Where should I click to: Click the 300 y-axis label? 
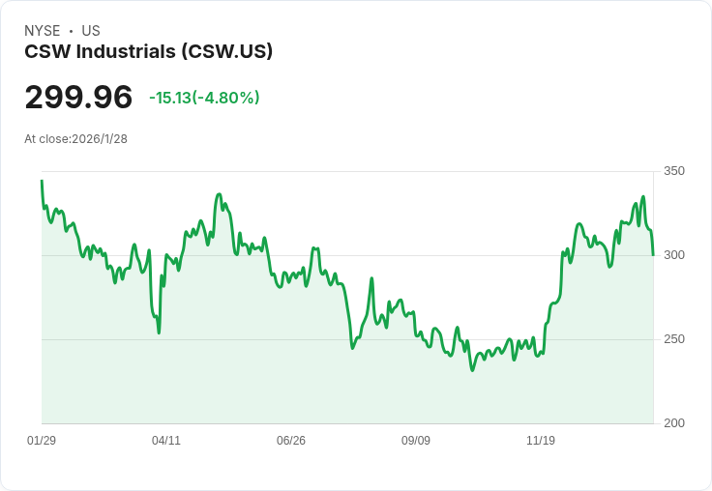(x=674, y=255)
